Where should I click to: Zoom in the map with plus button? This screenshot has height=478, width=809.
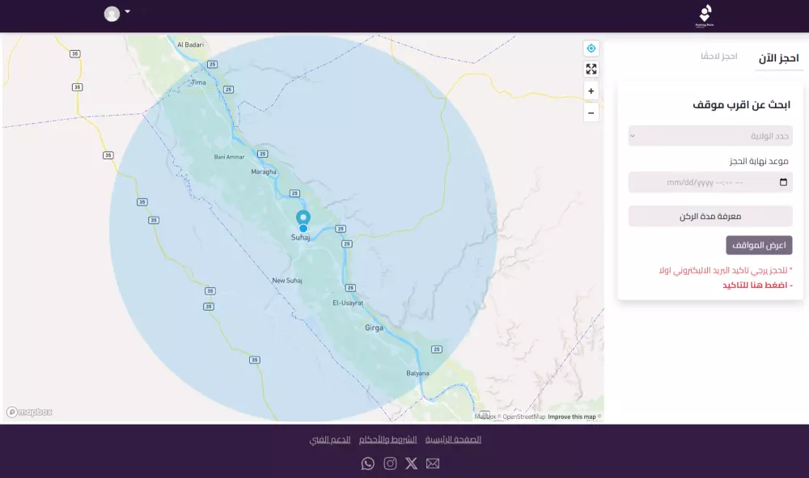click(591, 91)
